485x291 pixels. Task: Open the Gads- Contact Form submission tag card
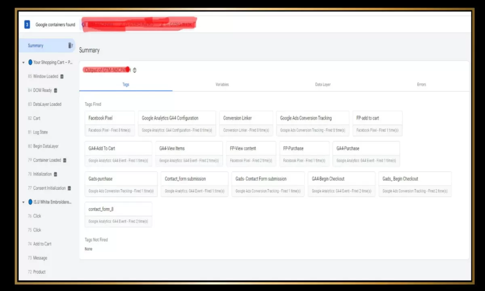[x=268, y=184]
